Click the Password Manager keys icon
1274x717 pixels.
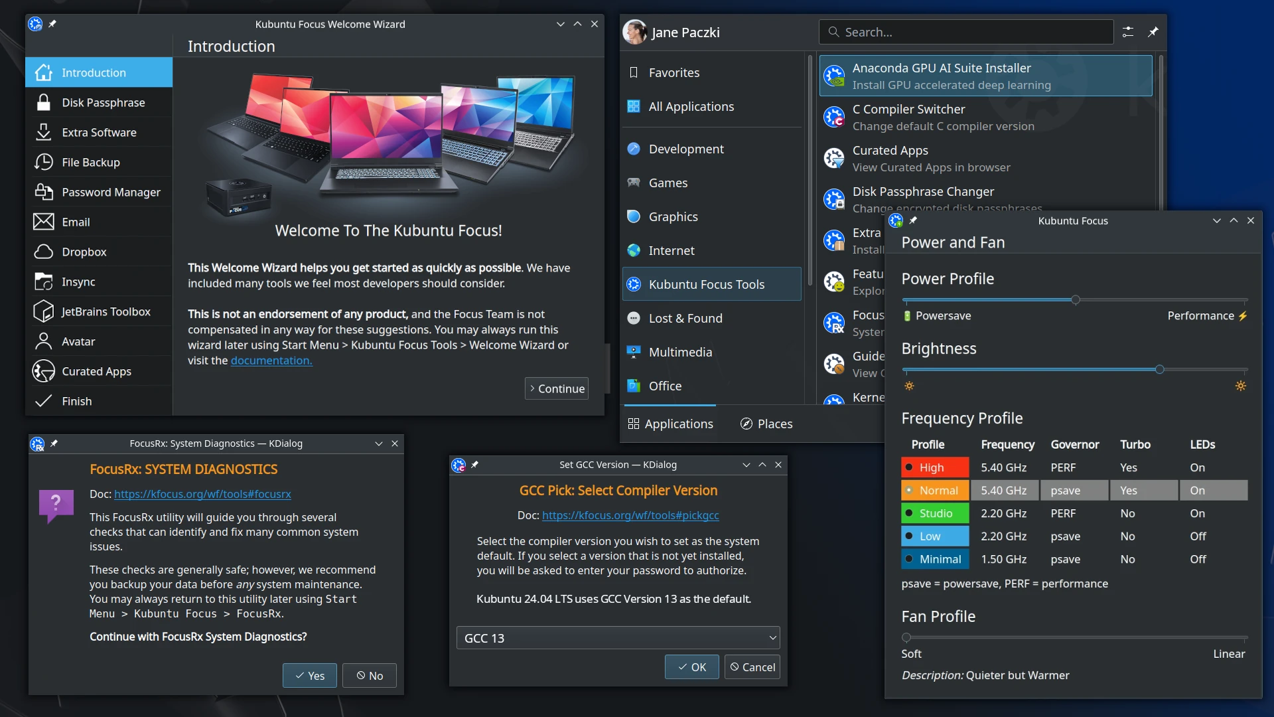tap(43, 192)
